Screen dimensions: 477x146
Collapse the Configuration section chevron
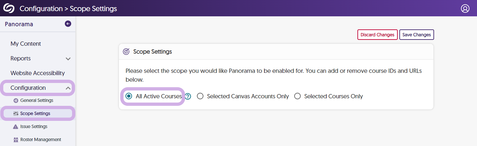pos(68,88)
